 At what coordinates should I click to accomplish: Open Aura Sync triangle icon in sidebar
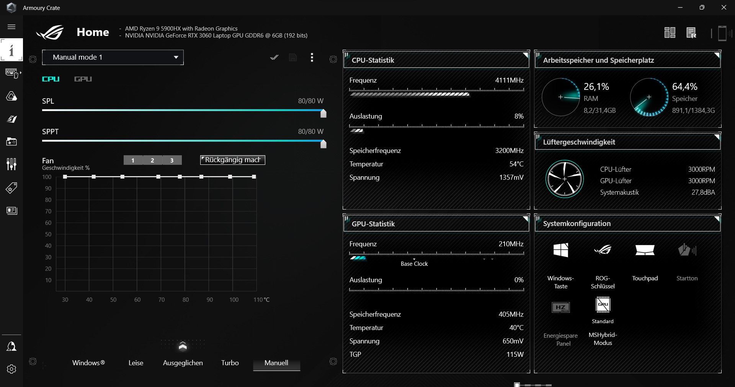point(11,96)
